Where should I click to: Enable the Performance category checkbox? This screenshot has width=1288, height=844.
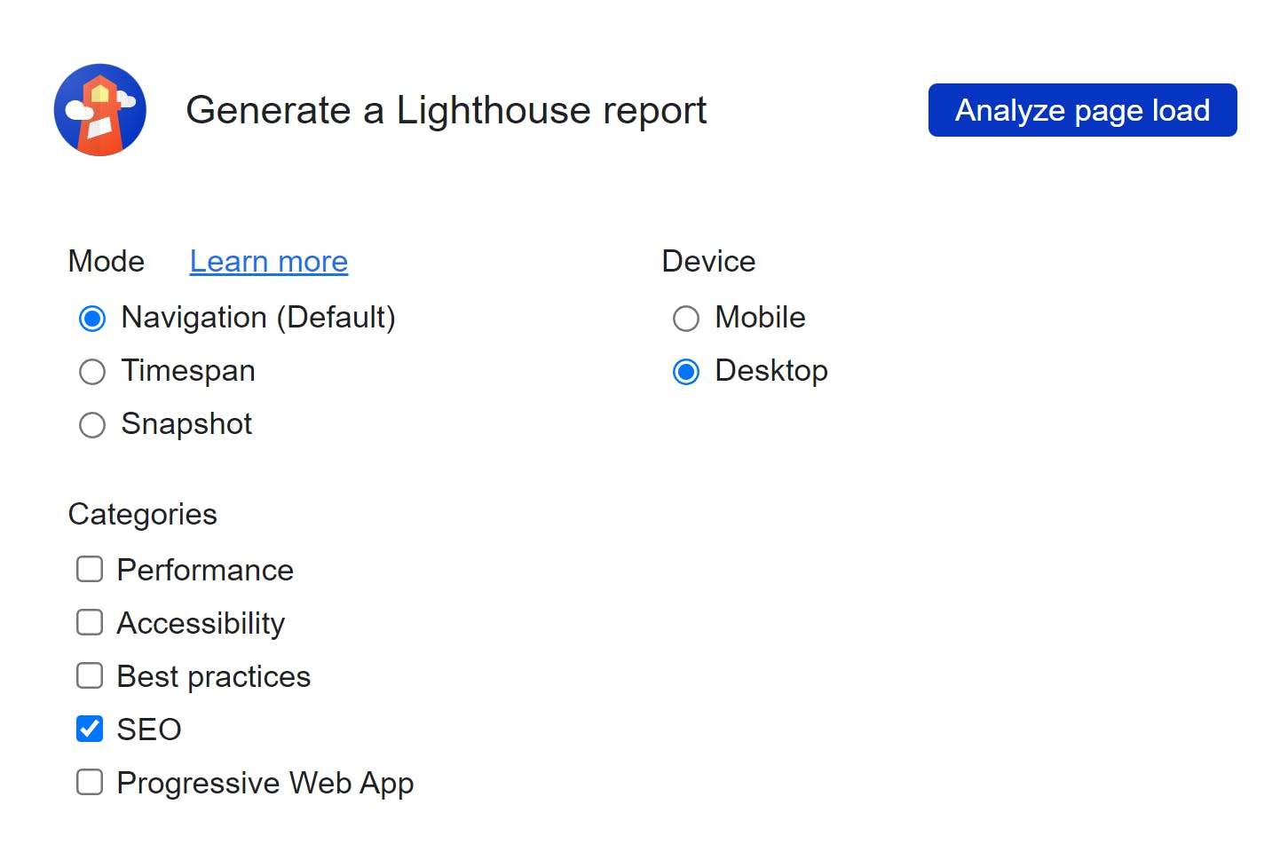pos(90,569)
